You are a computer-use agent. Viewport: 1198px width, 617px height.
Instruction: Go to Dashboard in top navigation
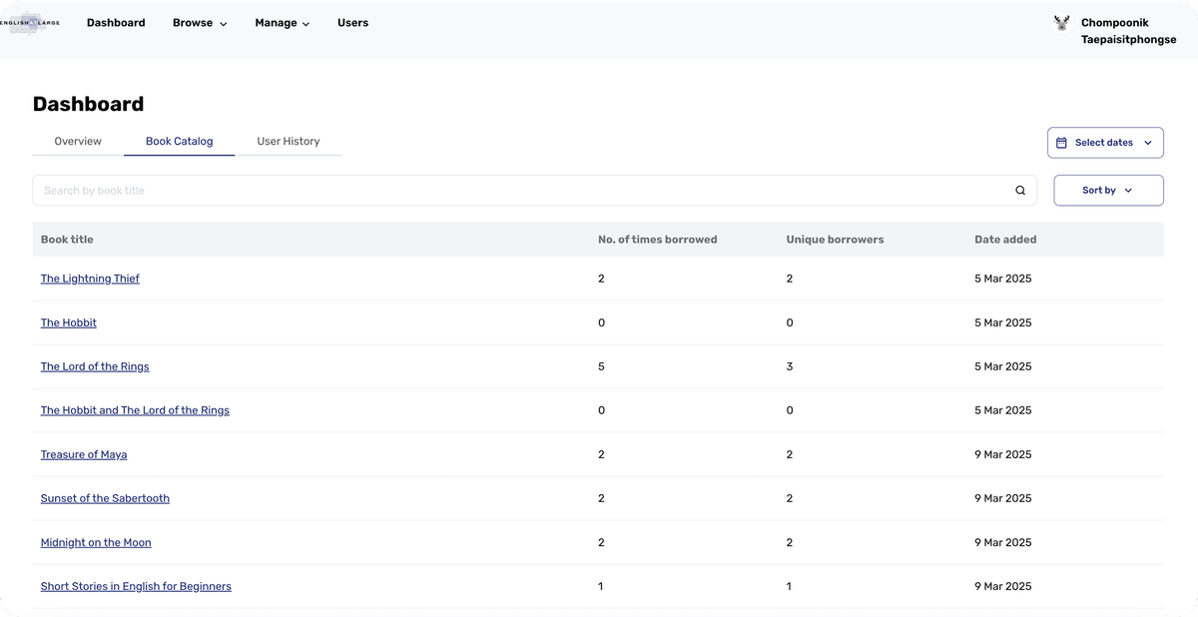click(x=116, y=23)
